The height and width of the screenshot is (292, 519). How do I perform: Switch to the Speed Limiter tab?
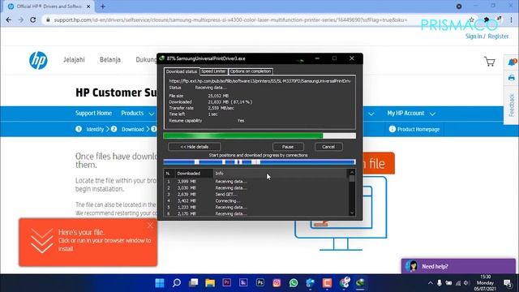pos(213,71)
